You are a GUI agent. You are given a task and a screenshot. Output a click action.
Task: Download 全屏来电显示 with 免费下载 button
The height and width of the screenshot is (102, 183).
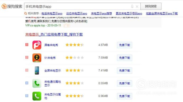(125, 70)
